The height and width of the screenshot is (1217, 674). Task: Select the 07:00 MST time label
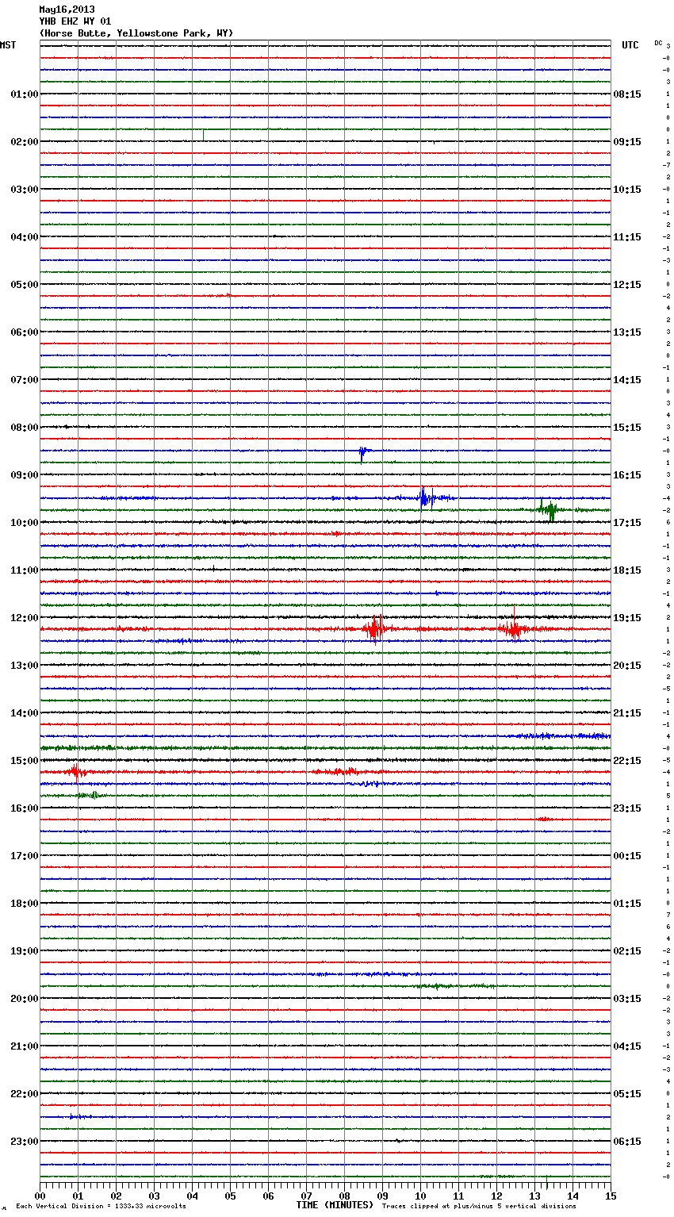pos(25,380)
